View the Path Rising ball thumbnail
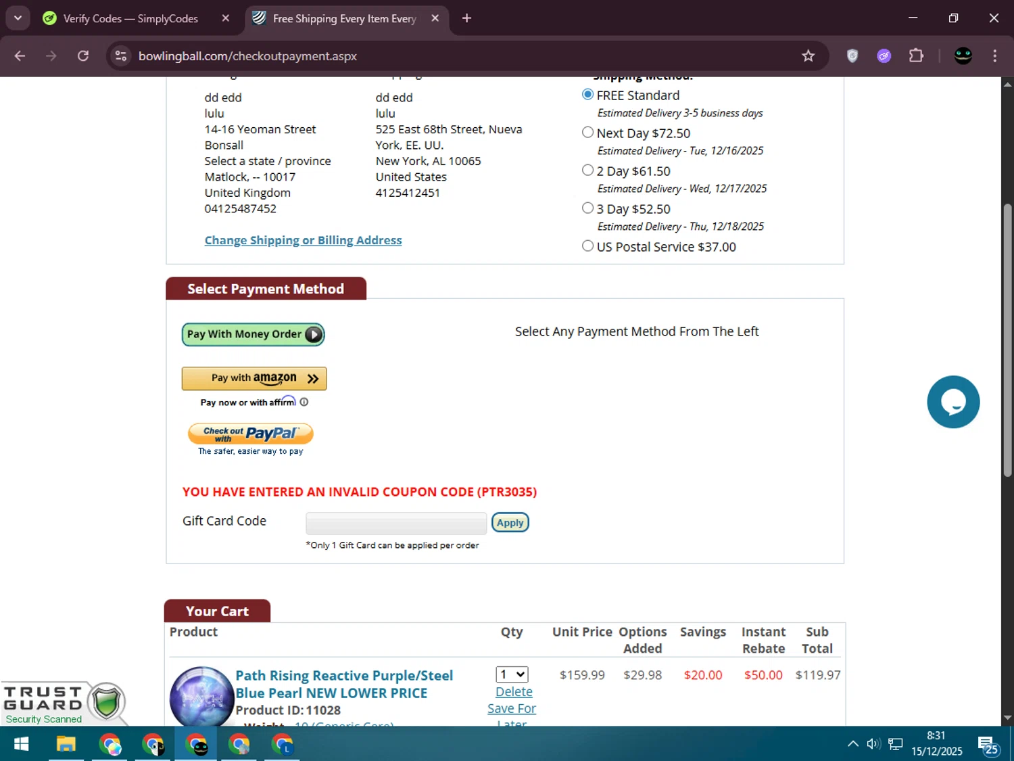The image size is (1014, 761). coord(201,697)
